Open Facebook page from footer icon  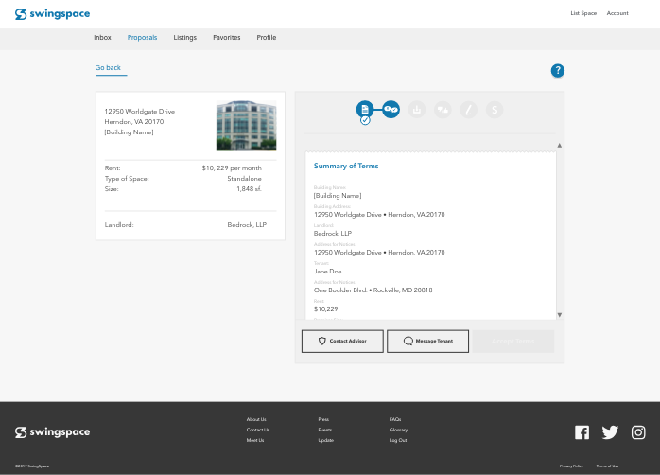point(582,432)
